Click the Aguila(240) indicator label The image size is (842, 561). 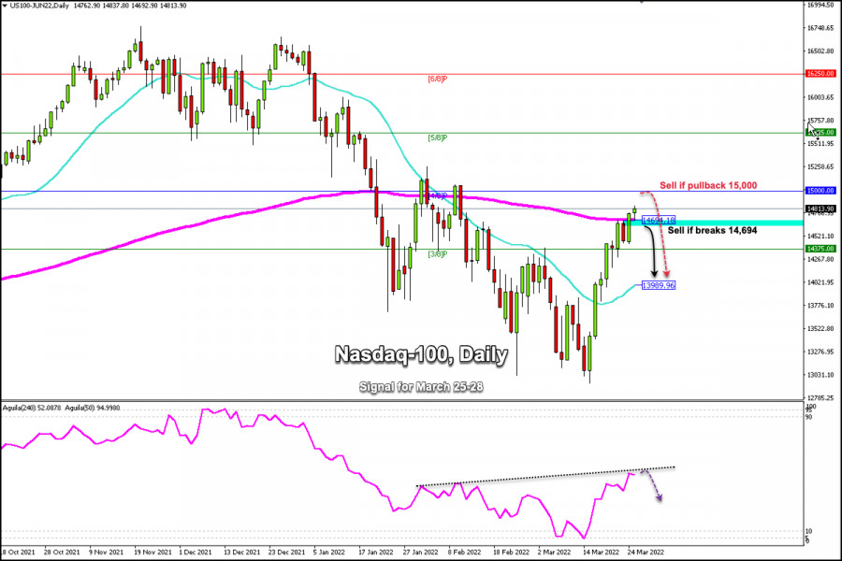point(32,408)
